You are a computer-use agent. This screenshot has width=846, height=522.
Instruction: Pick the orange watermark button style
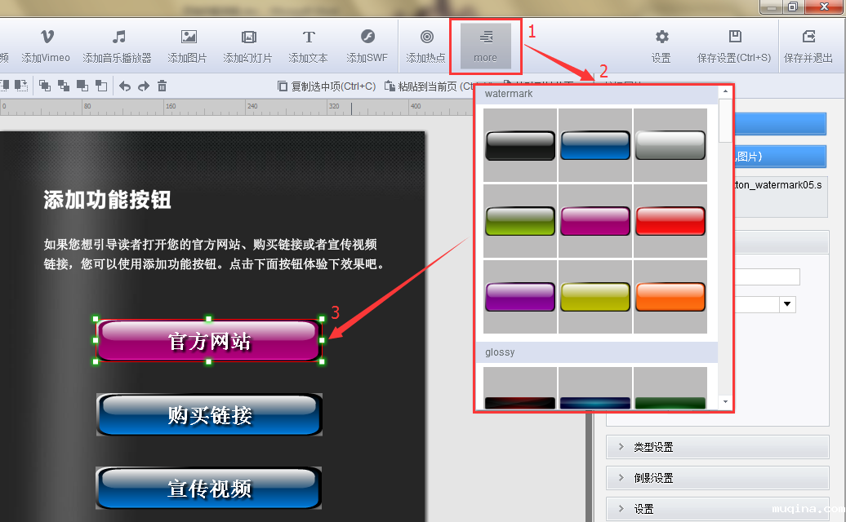[x=670, y=297]
